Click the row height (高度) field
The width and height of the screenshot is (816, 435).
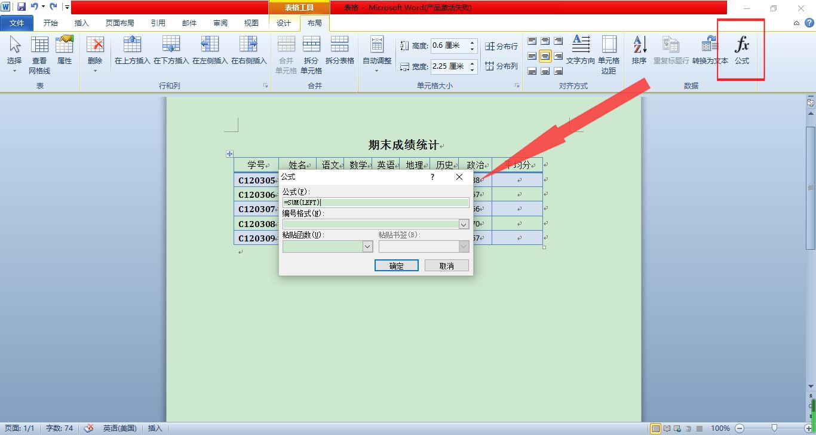(449, 46)
